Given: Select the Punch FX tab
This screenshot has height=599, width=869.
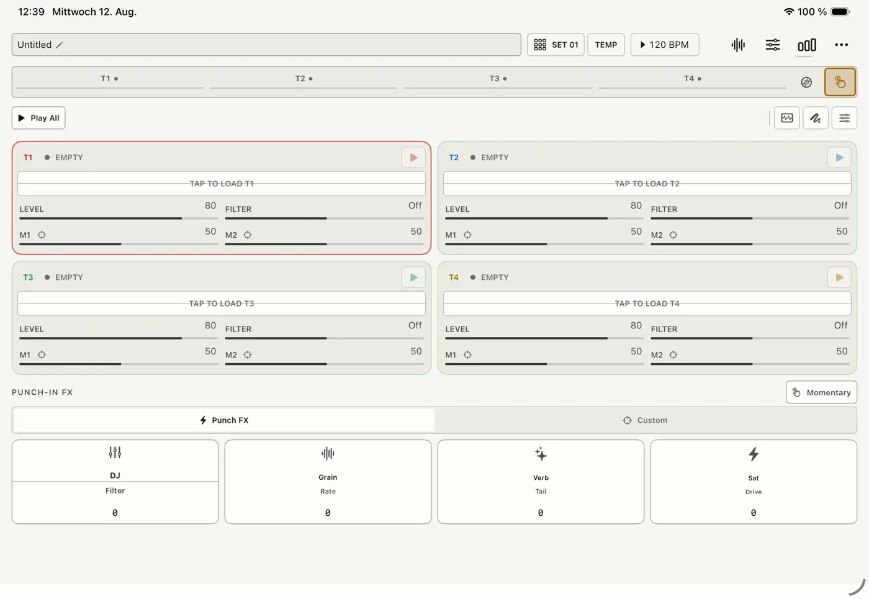Looking at the screenshot, I should [223, 420].
